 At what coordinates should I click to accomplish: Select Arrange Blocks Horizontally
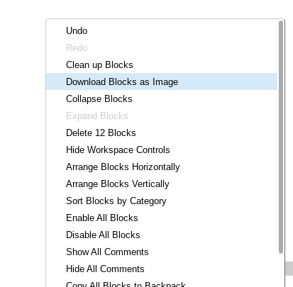pyautogui.click(x=162, y=167)
